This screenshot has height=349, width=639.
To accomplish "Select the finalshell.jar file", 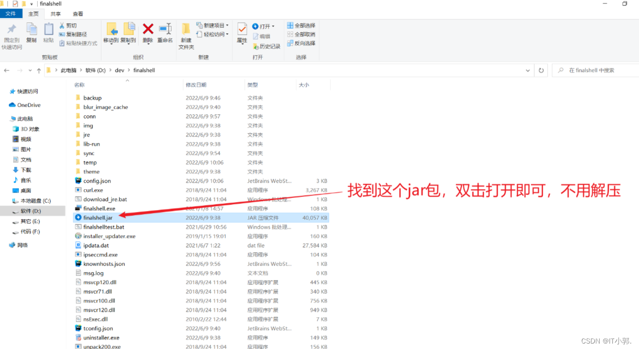I will click(98, 218).
